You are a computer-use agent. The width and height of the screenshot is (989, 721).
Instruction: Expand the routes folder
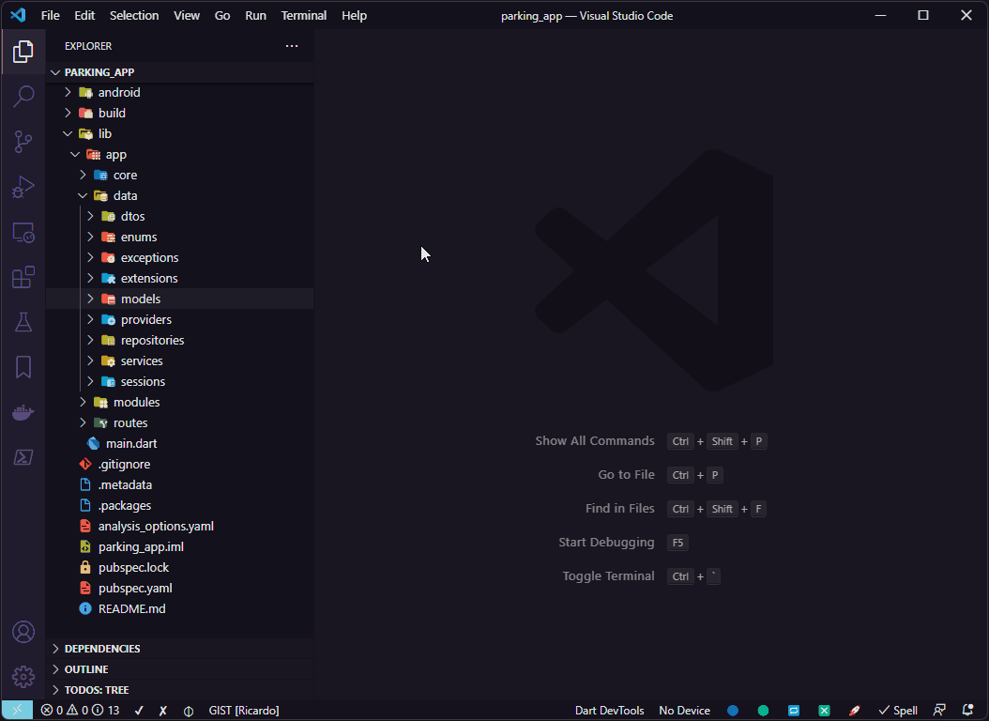point(180,422)
